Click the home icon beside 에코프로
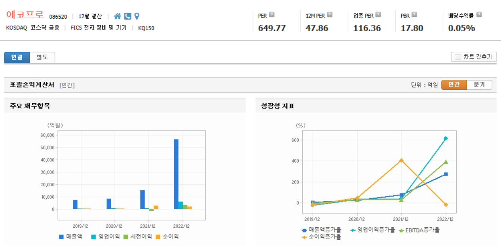This screenshot has width=501, height=246. (x=117, y=16)
